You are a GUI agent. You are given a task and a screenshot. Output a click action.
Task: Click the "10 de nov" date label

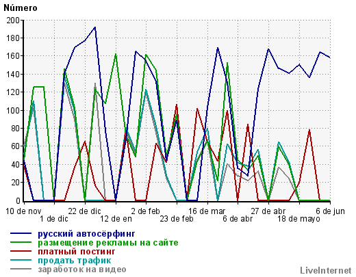(x=23, y=211)
